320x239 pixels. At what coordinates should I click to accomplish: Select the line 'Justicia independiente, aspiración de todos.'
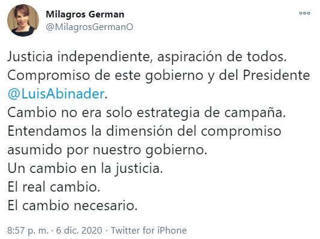[x=147, y=57]
